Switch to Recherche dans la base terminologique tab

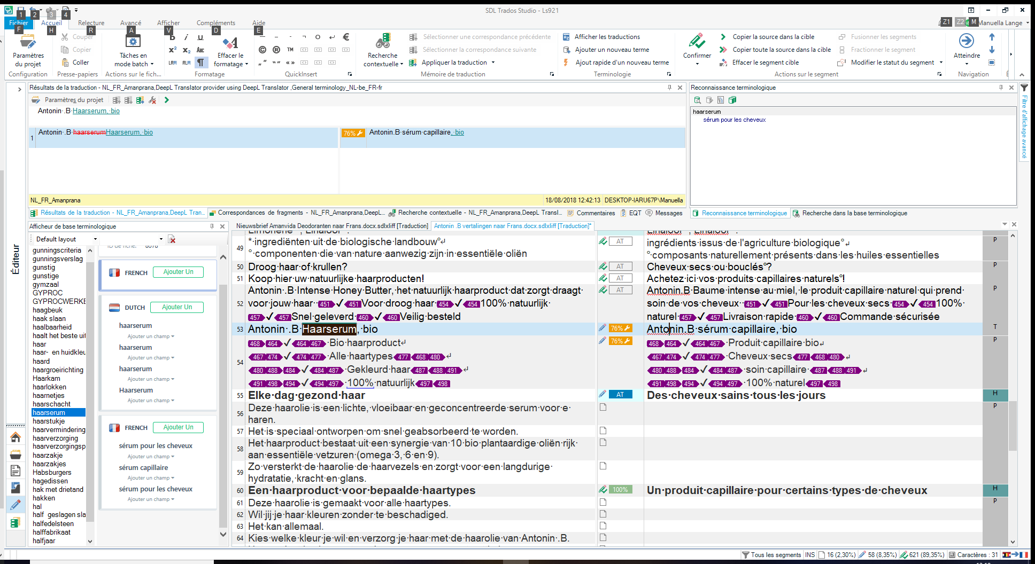click(x=850, y=213)
